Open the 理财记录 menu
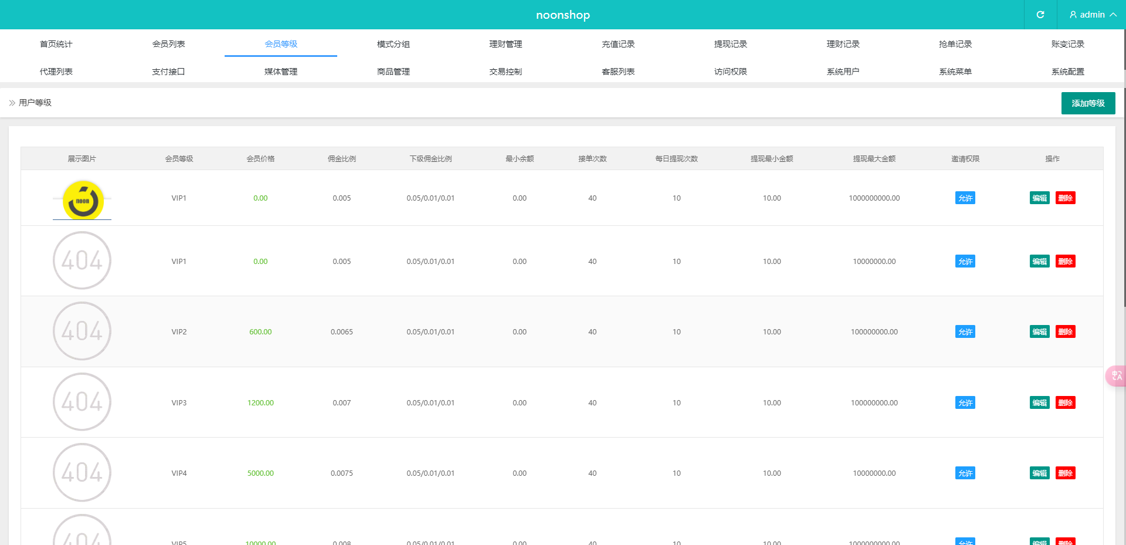This screenshot has height=545, width=1126. tap(843, 44)
